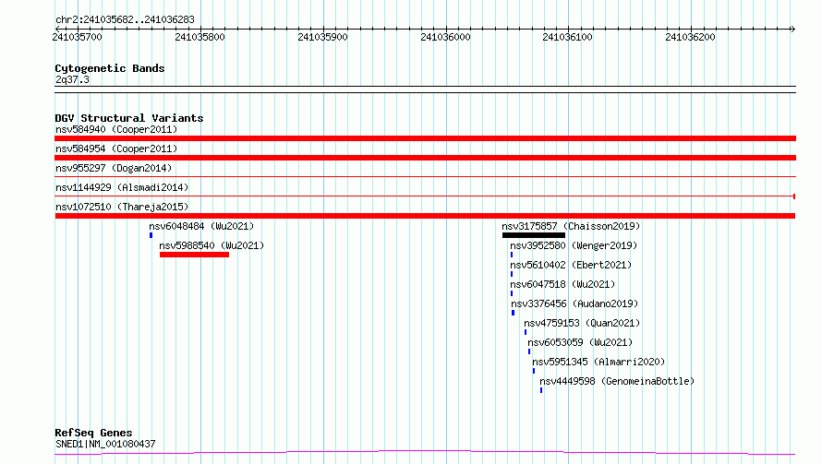Select the magenta SNED1 gene track line

point(425,453)
